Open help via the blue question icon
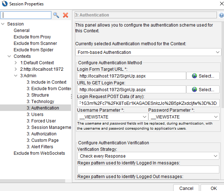Viewport: 224px width, 191px height. [221, 15]
